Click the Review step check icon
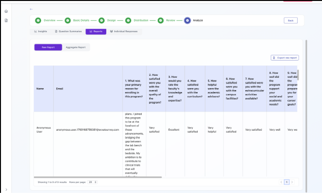This screenshot has height=193, width=322. click(x=161, y=20)
